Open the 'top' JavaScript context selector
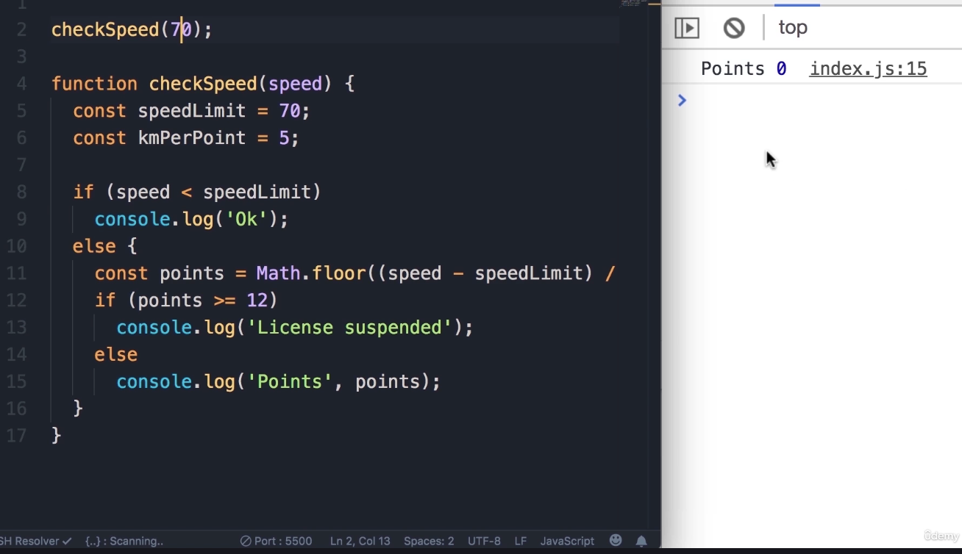The width and height of the screenshot is (962, 554). (793, 28)
